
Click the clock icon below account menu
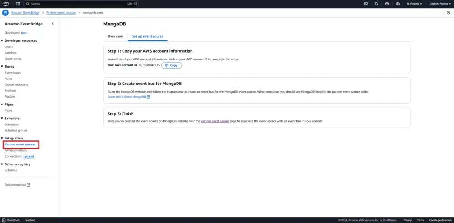tap(449, 12)
